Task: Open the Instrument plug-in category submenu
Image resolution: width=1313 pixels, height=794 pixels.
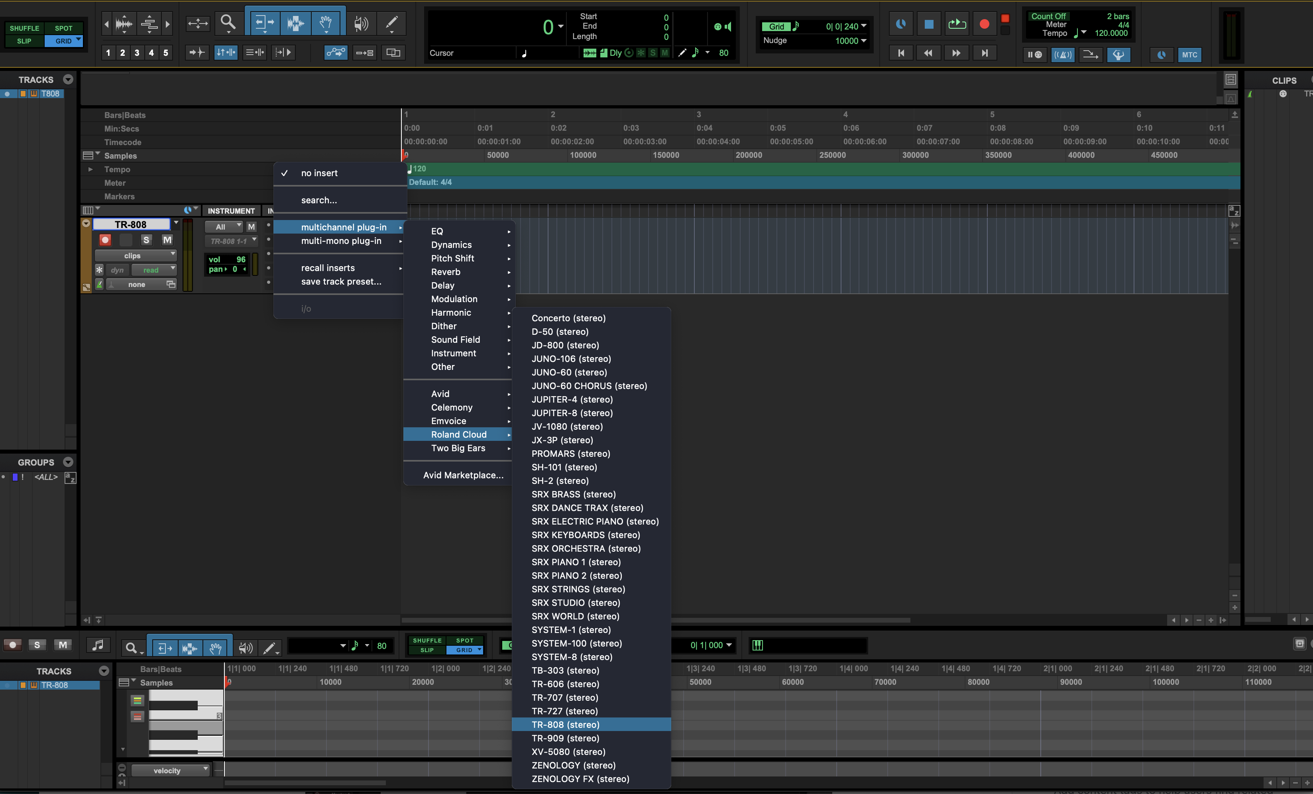Action: [x=454, y=353]
